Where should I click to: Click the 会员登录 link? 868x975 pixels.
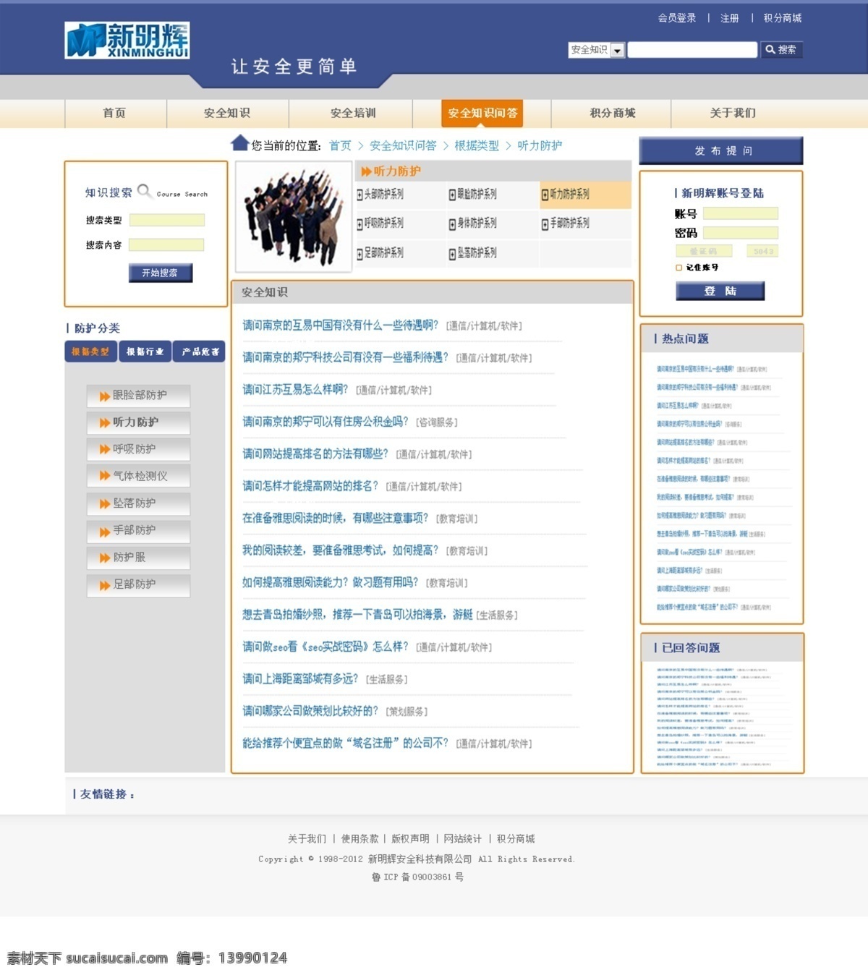[677, 18]
